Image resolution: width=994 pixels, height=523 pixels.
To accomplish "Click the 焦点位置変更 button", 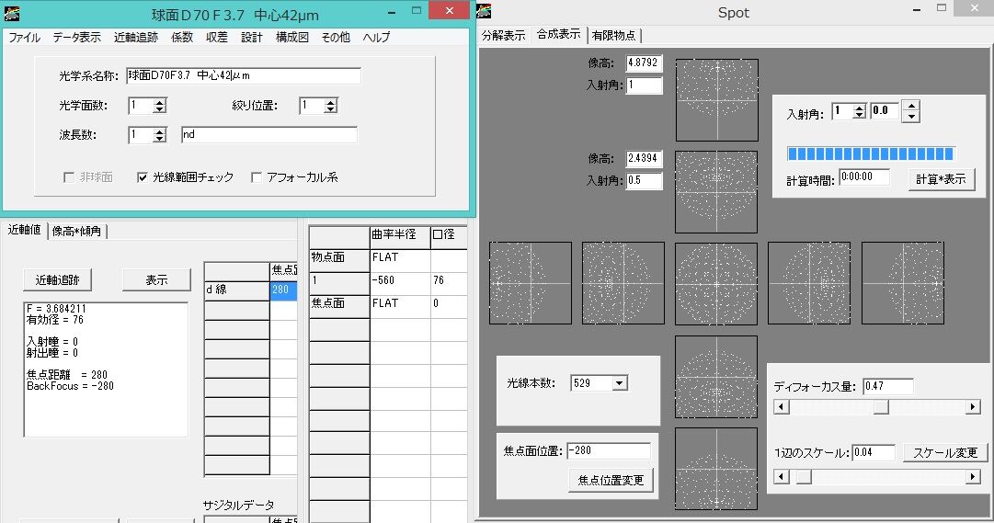I will tap(611, 480).
